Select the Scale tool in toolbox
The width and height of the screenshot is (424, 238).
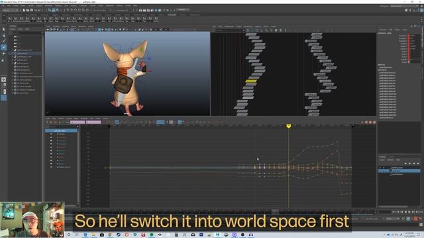(3, 60)
